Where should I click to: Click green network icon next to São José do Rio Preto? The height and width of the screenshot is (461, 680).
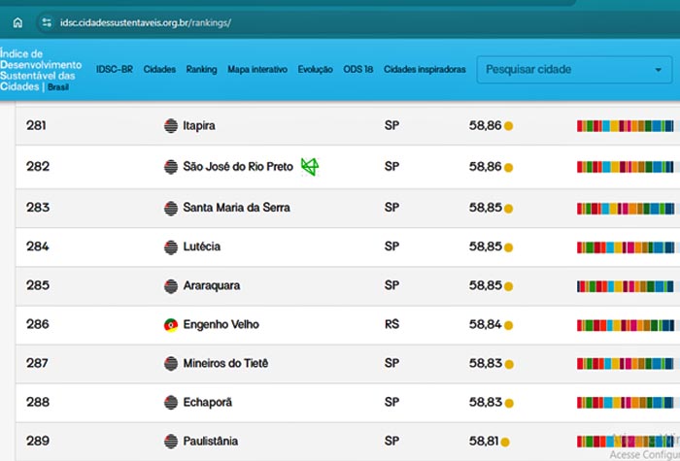(309, 166)
